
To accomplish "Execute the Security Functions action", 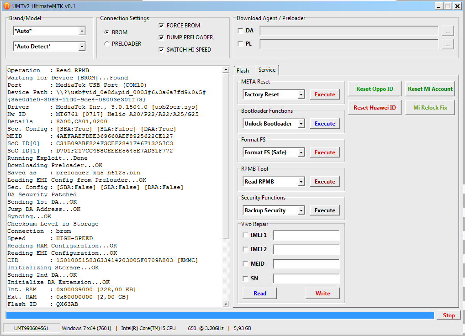I will point(325,210).
